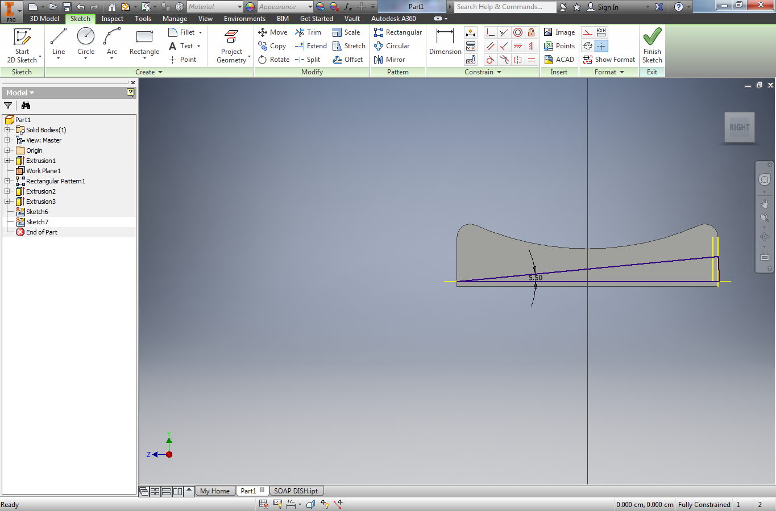Toggle the first snap icon in status bar
The width and height of the screenshot is (776, 511).
point(263,504)
